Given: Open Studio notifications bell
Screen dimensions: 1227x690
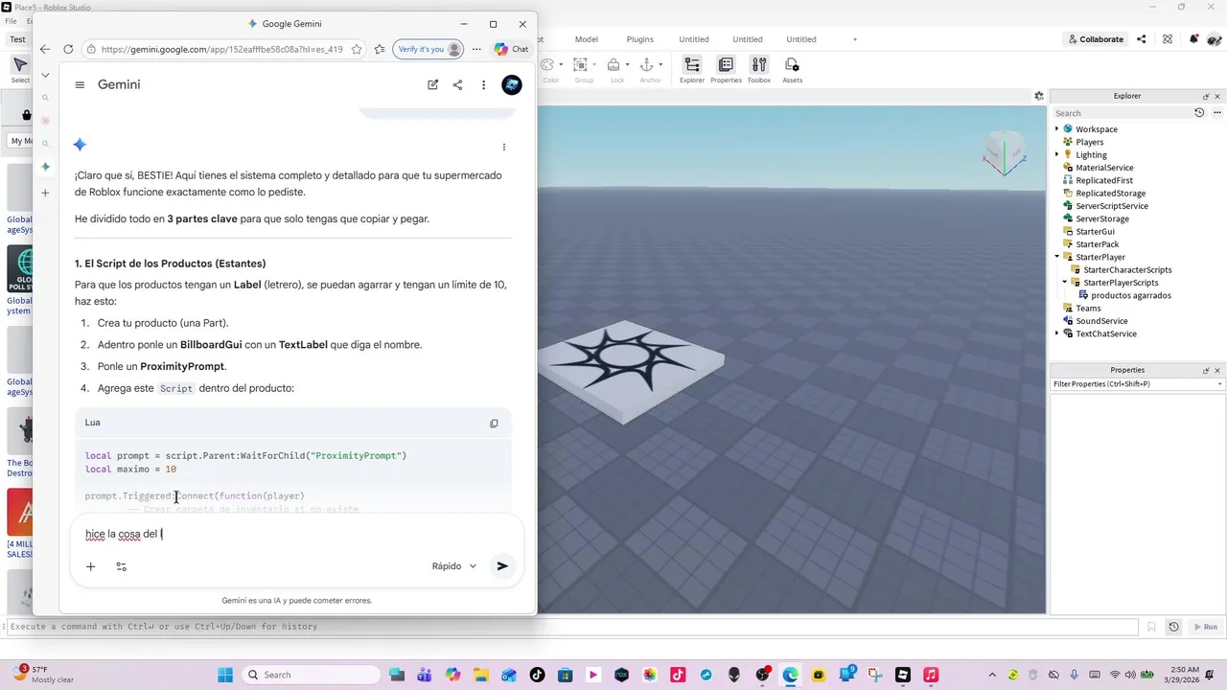Looking at the screenshot, I should pyautogui.click(x=1193, y=39).
